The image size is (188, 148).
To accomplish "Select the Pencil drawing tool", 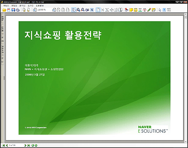I will [149, 10].
